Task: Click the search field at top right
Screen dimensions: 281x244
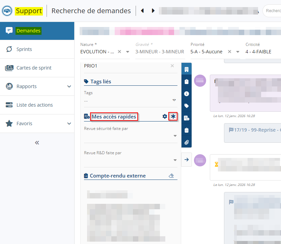Action: (x=273, y=11)
